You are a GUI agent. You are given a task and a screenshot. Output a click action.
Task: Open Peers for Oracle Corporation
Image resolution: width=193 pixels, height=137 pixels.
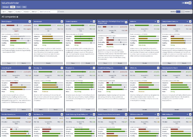[x=73, y=63]
